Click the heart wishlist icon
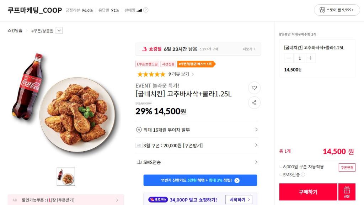 click(x=254, y=88)
